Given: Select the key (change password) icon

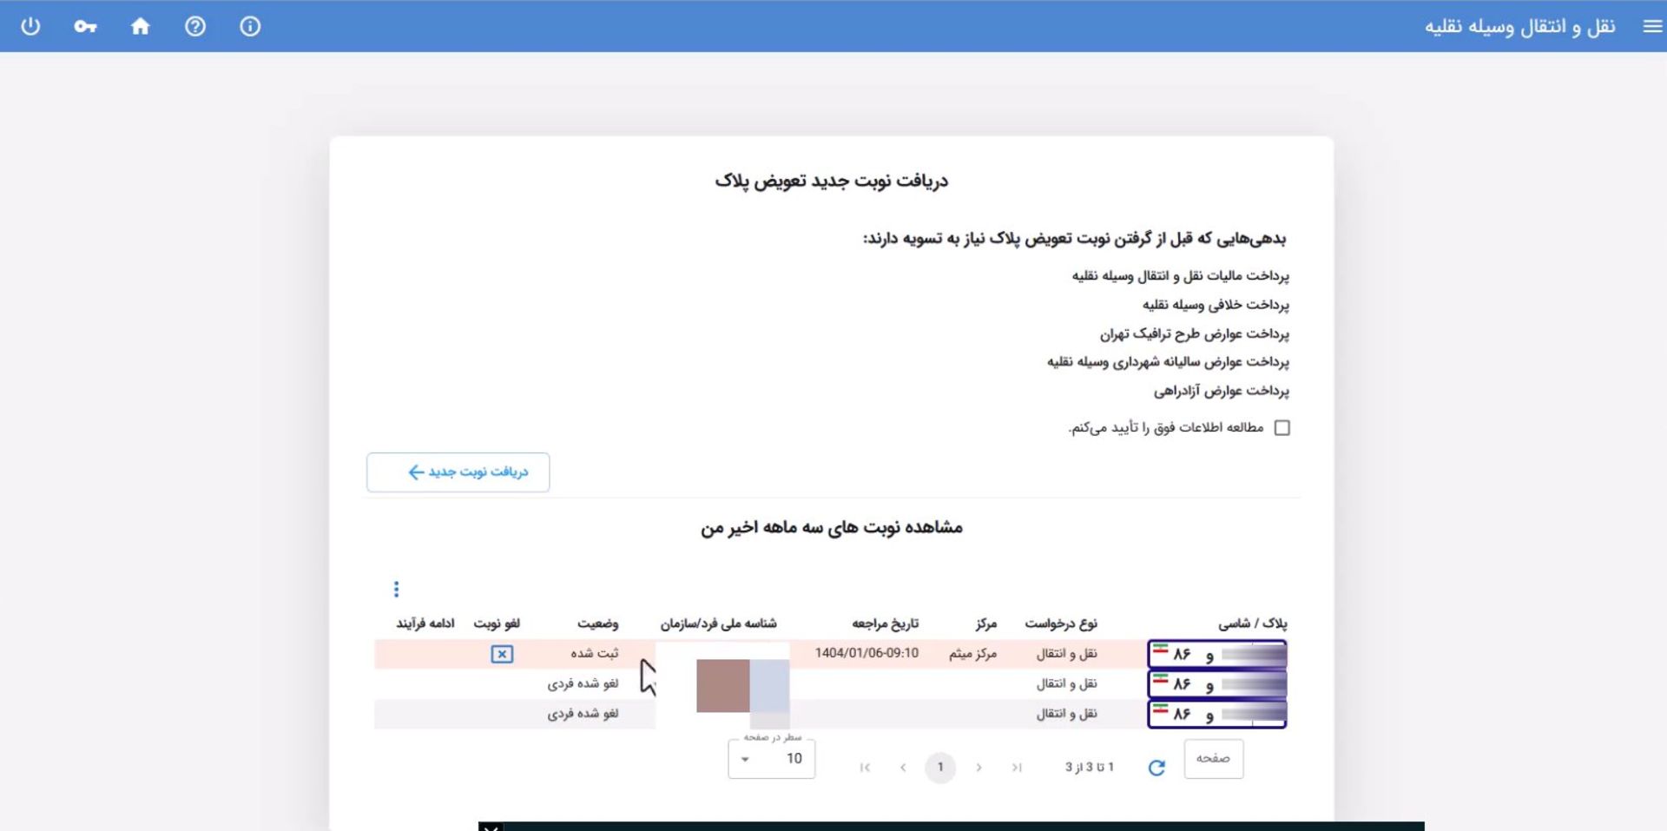Looking at the screenshot, I should [x=86, y=26].
